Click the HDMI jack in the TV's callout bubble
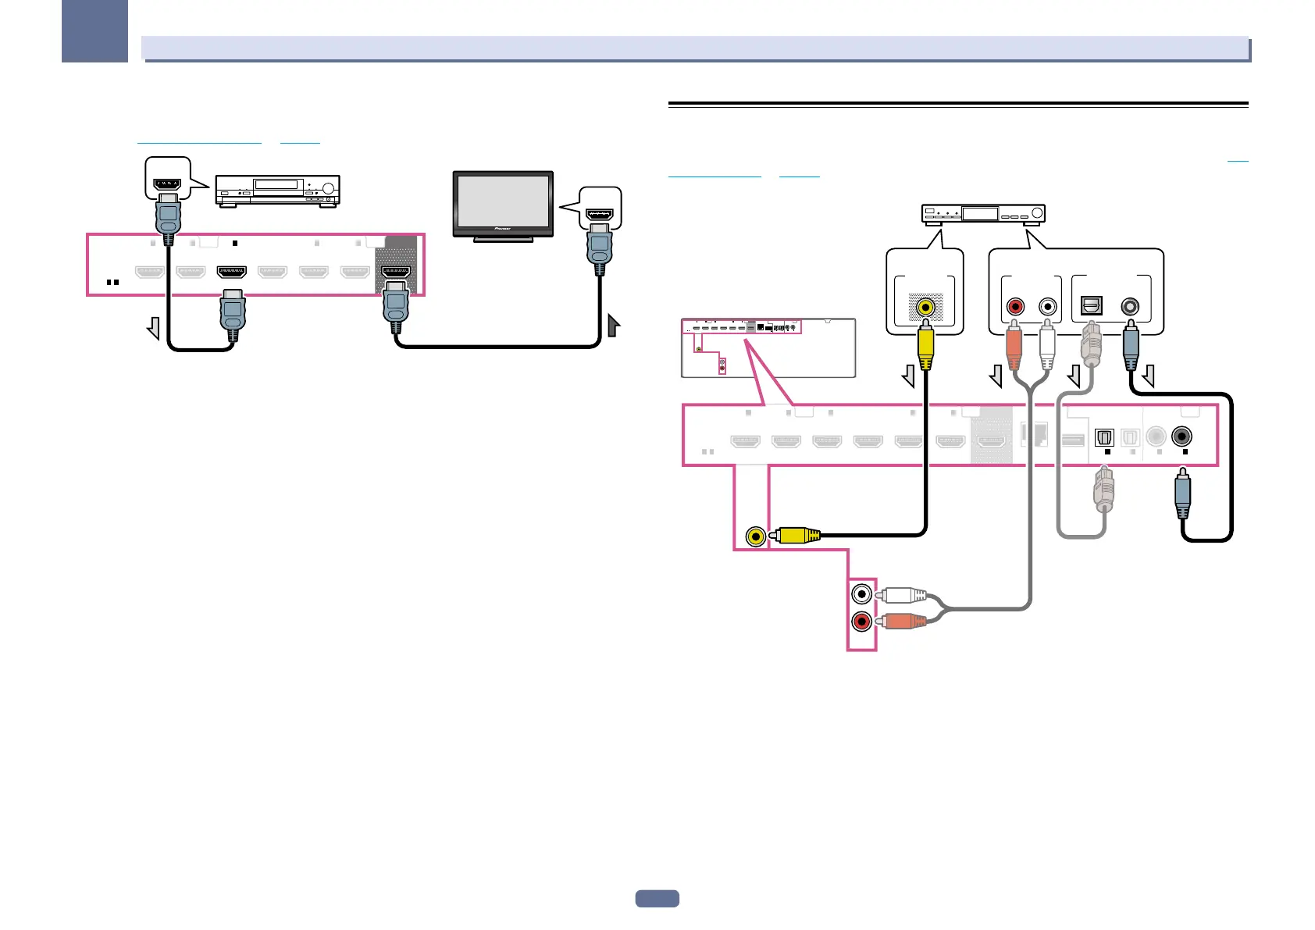Viewport: 1315px width, 930px height. (x=600, y=213)
